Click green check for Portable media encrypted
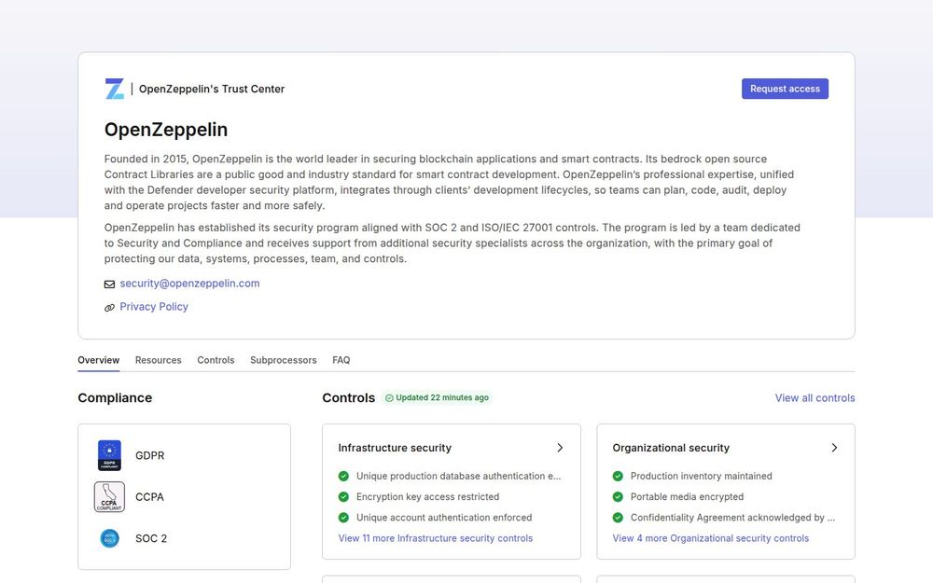Screen dimensions: 933x583 [x=618, y=497]
